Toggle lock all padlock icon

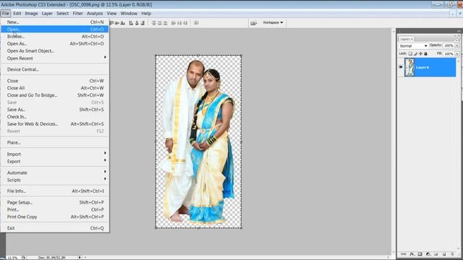point(426,53)
